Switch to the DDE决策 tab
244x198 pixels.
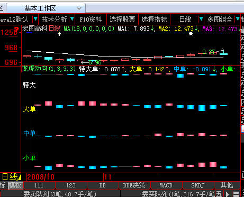[x=134, y=185]
